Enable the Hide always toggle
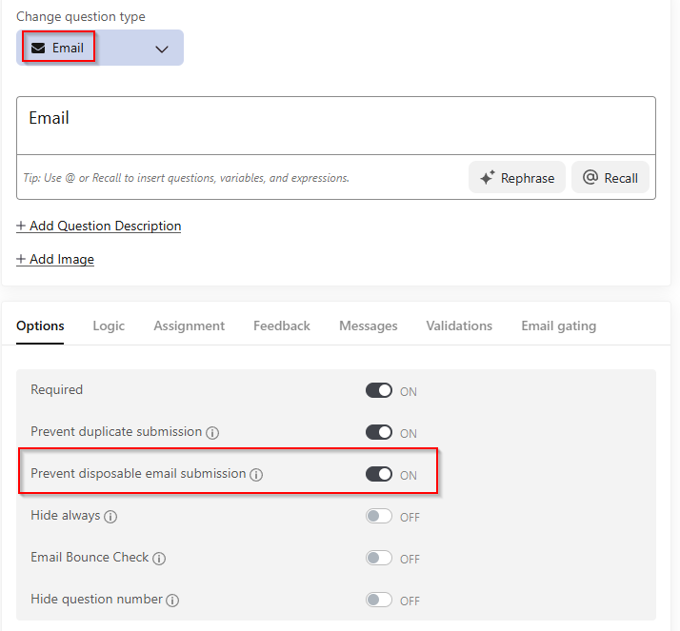680x631 pixels. point(379,517)
